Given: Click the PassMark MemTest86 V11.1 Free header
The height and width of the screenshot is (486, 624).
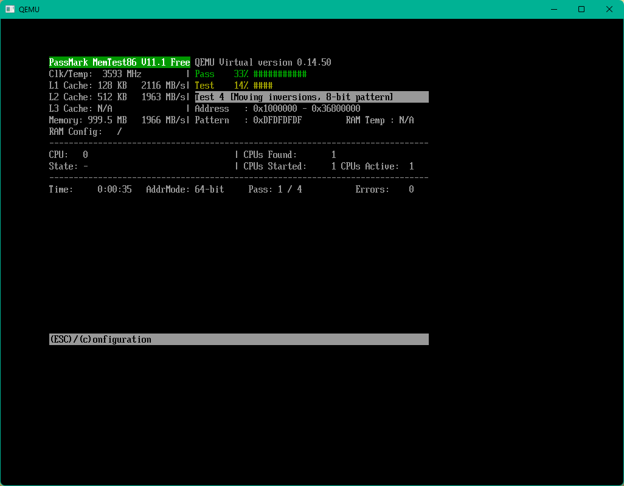Looking at the screenshot, I should [119, 63].
